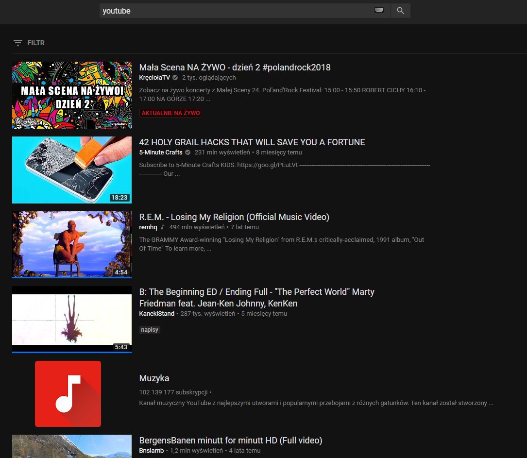Viewport: 527px width, 458px height.
Task: Click 'The GRAMMY Award-winning' description text
Action: [282, 244]
